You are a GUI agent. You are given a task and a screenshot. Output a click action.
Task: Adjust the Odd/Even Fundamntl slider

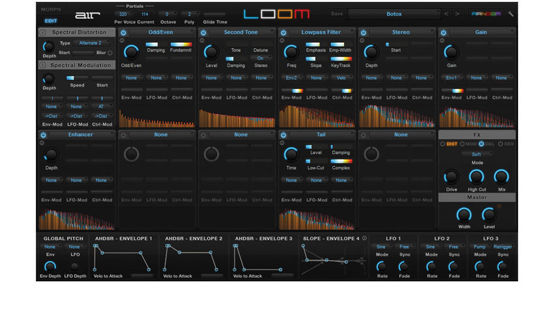(x=181, y=44)
